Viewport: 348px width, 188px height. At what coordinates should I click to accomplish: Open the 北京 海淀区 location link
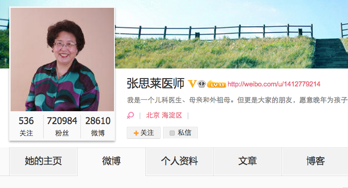pos(164,115)
